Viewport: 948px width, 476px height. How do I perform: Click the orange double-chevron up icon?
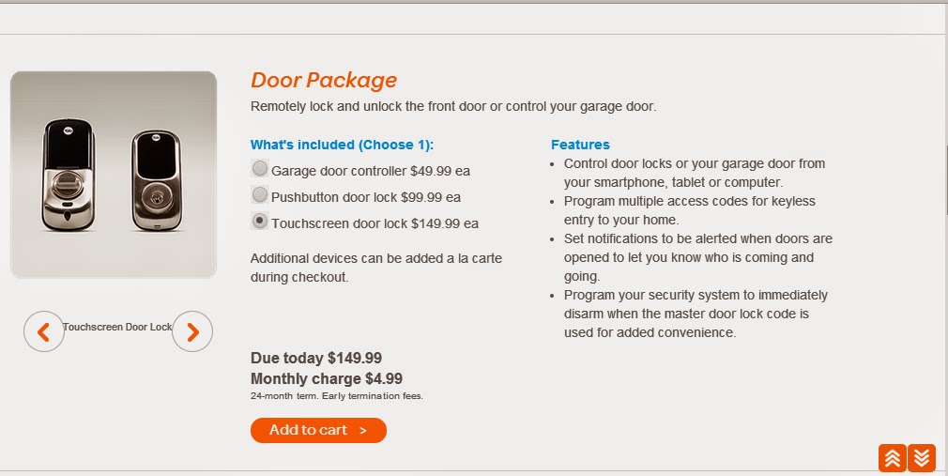pos(893,457)
